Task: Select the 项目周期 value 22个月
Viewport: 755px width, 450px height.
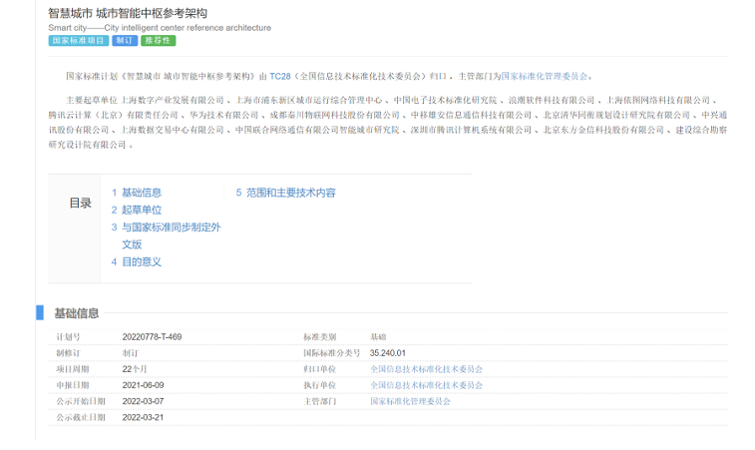Action: click(x=135, y=369)
